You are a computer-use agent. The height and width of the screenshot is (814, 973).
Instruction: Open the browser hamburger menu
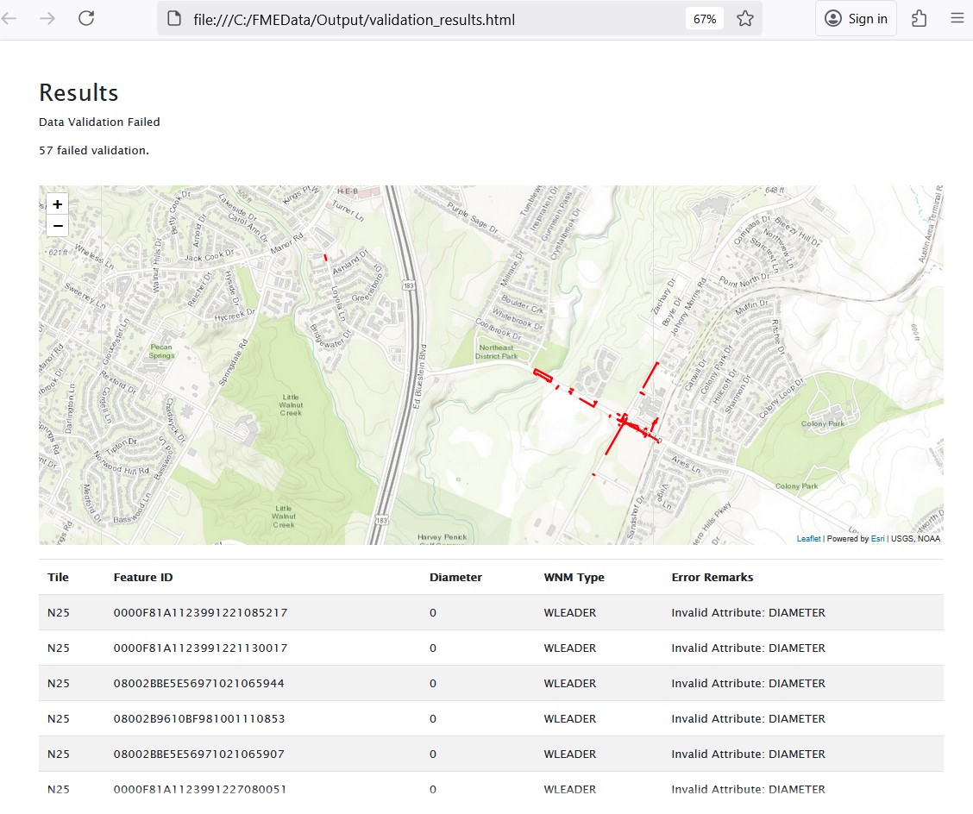tap(957, 18)
